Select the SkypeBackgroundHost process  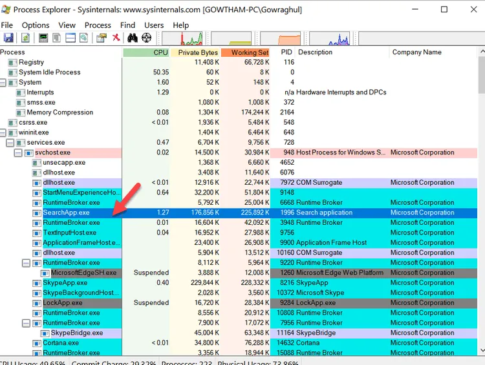239,293
